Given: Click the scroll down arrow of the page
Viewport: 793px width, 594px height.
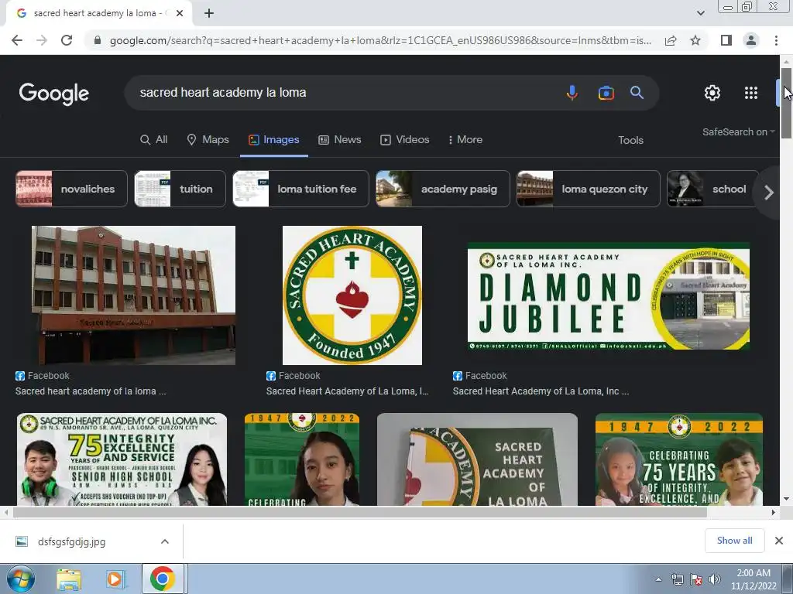Looking at the screenshot, I should [x=786, y=499].
